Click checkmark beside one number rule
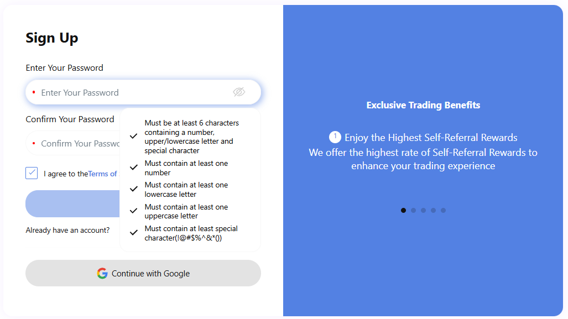 [133, 168]
